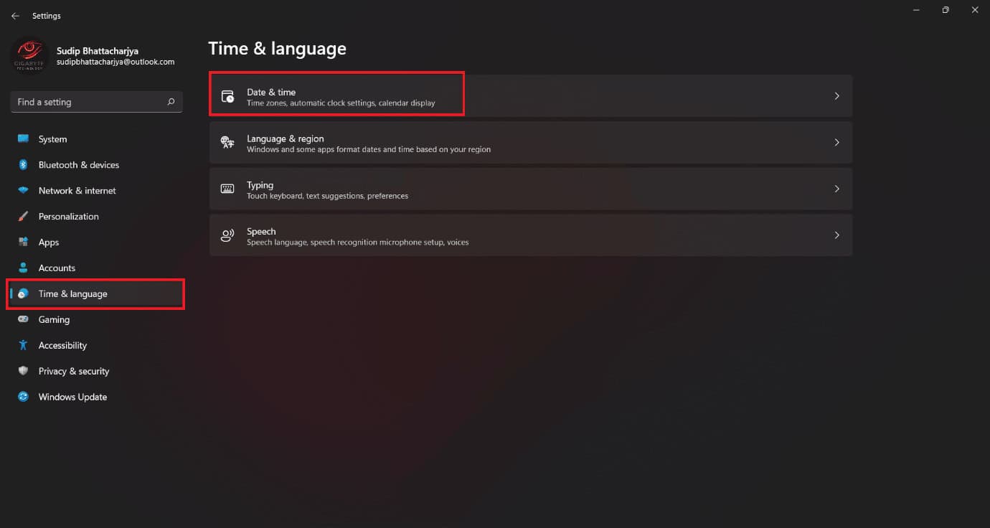Image resolution: width=990 pixels, height=528 pixels.
Task: Click the sudipbhattacharjya@outlook.com email text
Action: click(115, 62)
